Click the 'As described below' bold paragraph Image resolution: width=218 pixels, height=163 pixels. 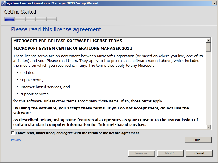coord(106,122)
